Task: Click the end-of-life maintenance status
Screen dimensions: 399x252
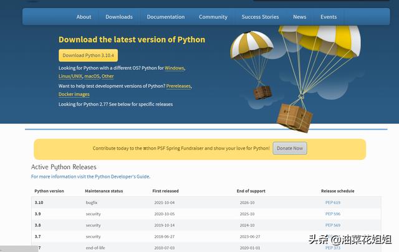Action: click(95, 248)
